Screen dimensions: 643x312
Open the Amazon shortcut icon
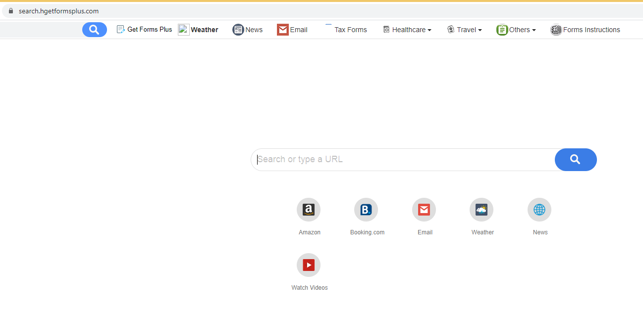coord(309,210)
